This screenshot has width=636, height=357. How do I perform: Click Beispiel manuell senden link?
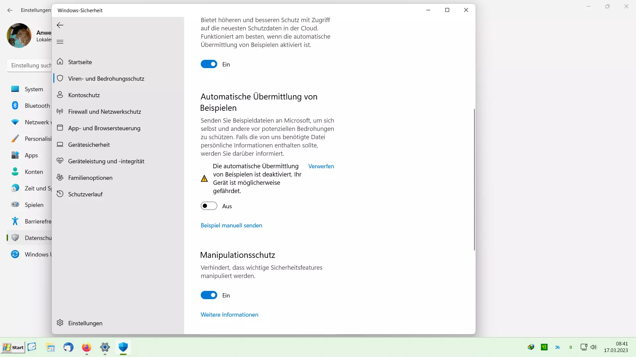coord(231,225)
